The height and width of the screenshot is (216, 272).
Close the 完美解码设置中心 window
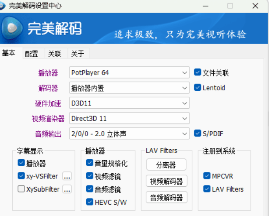pyautogui.click(x=255, y=6)
